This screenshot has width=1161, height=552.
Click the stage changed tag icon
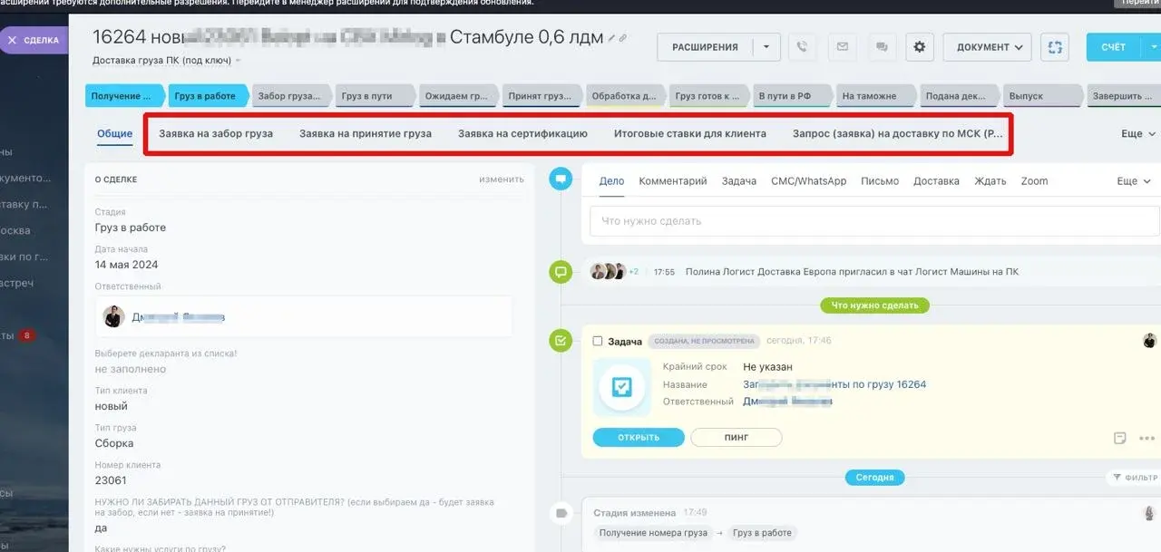pos(561,514)
